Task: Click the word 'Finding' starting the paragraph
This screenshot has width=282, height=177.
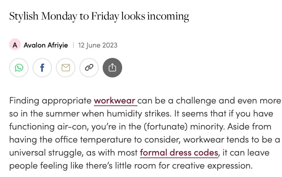Action: point(24,101)
